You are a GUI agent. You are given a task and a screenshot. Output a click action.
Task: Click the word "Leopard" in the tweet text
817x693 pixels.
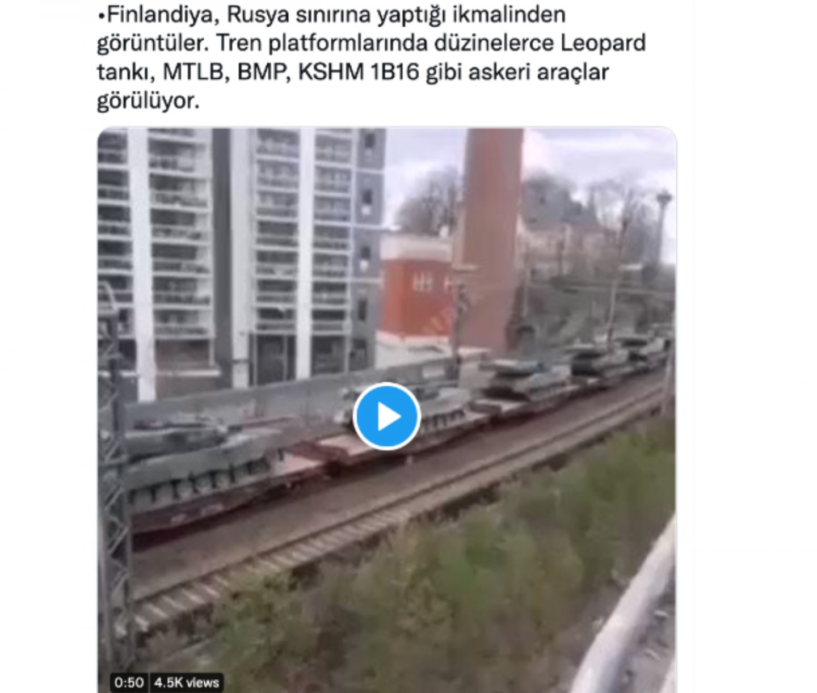pos(603,43)
